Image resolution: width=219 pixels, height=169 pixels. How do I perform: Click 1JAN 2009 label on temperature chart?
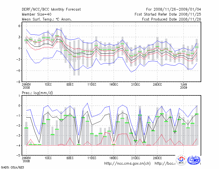[x=184, y=86]
